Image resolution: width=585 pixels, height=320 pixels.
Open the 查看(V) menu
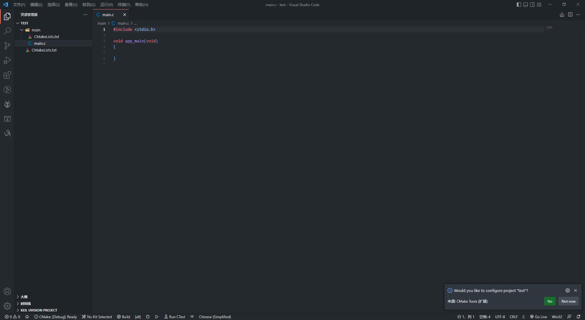pyautogui.click(x=71, y=5)
